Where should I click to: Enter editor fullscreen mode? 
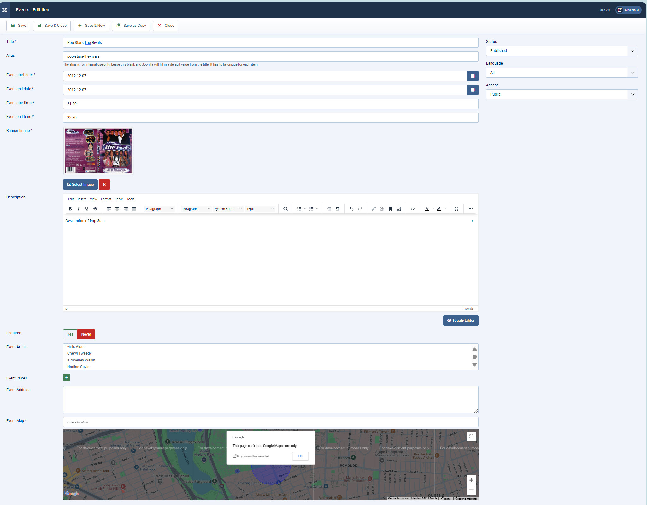tap(456, 209)
